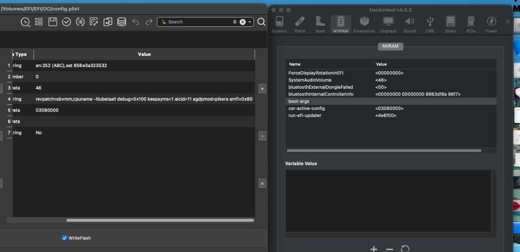The image size is (520, 252).
Task: Open the Patch tab
Action: (x=300, y=25)
